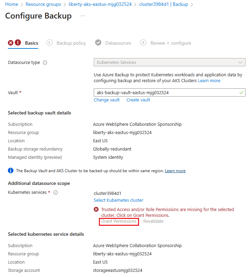The height and width of the screenshot is (277, 251).
Task: Open the ellipsis menu next to Configure Backup
Action: [x=82, y=16]
